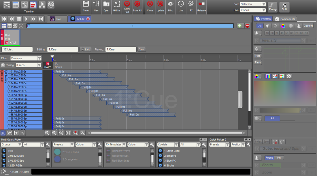The width and height of the screenshot is (317, 176).
Task: Collapse the Intensity group expander
Action: click(x=6, y=71)
